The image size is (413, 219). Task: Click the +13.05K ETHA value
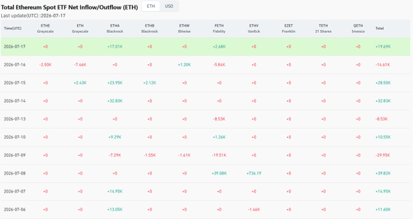pos(115,209)
